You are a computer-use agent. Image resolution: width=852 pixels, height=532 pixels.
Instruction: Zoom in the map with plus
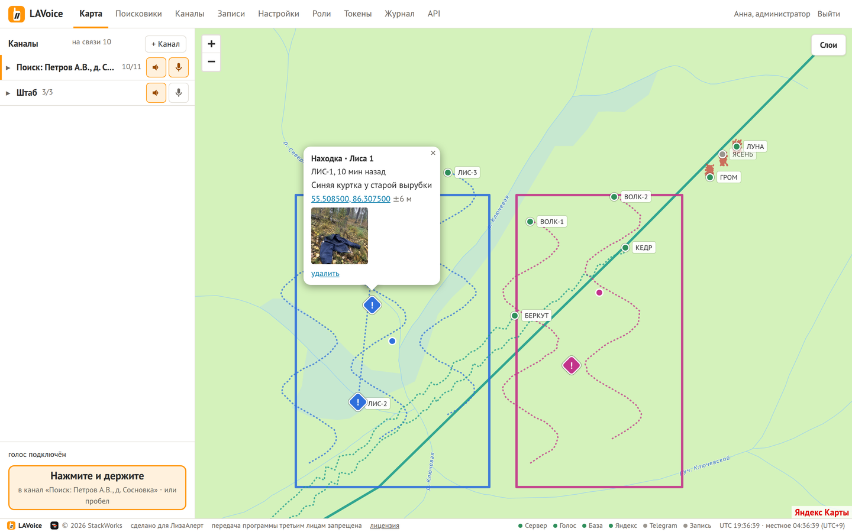(211, 44)
